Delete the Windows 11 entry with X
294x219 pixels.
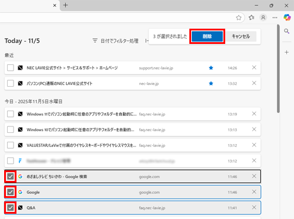[254, 114]
